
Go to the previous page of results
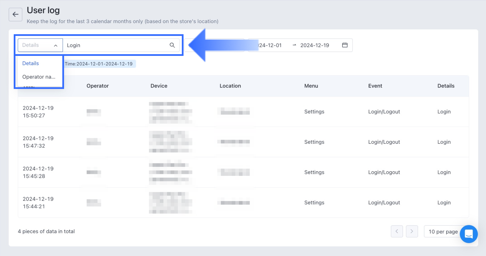(x=397, y=231)
